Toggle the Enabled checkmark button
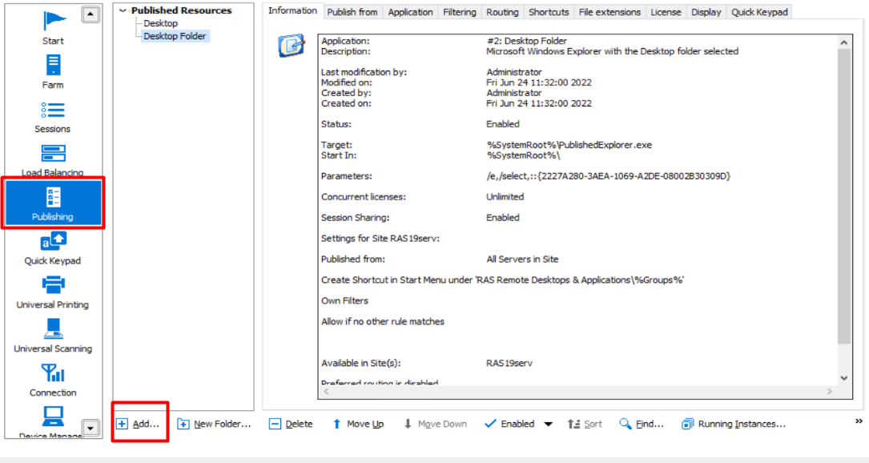The image size is (869, 463). 510,424
